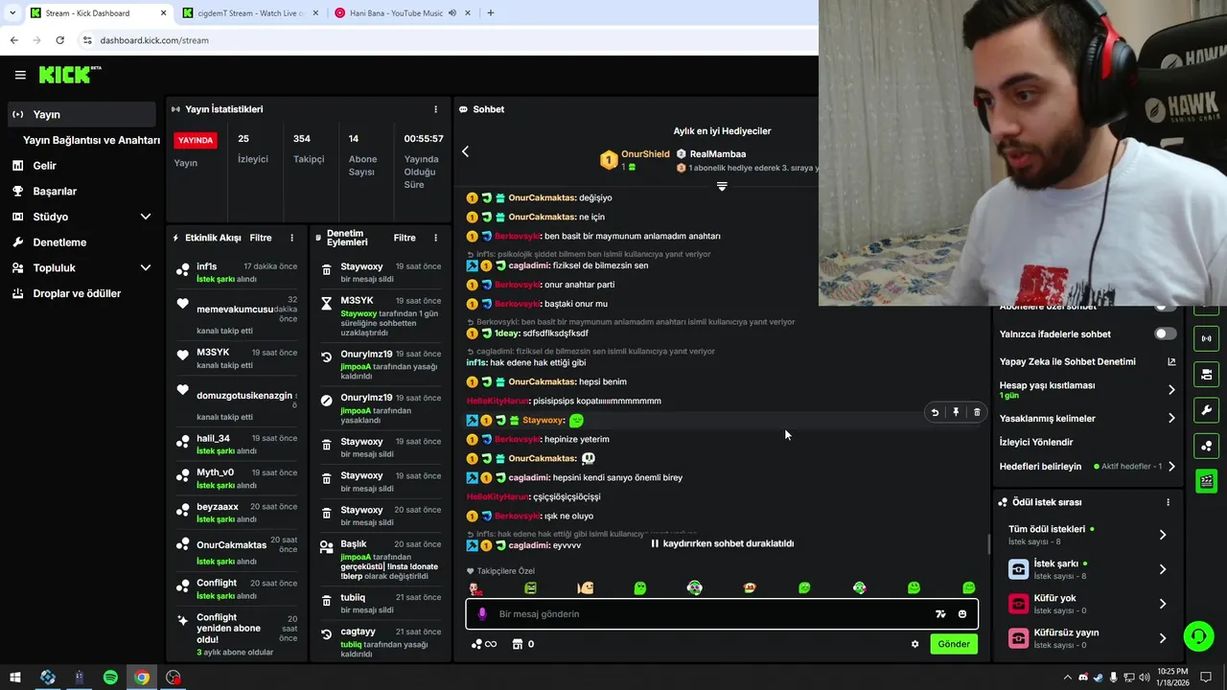Delete Staywoxy's chat message
Viewport: 1227px width, 690px height.
coord(977,412)
